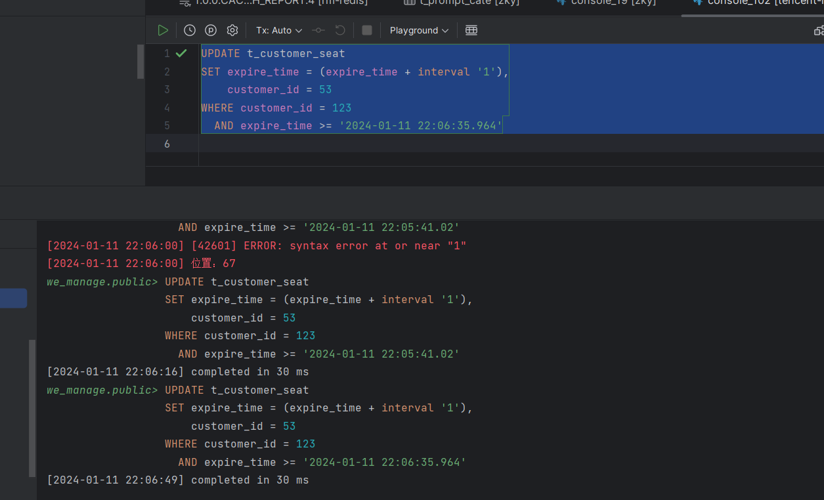Expand the Playground mode dropdown

419,30
